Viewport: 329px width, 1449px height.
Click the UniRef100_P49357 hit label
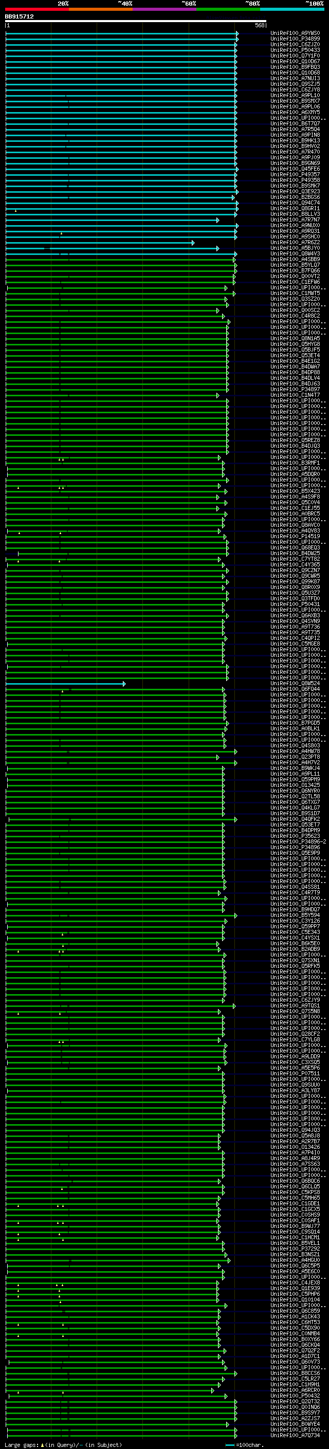coord(295,174)
